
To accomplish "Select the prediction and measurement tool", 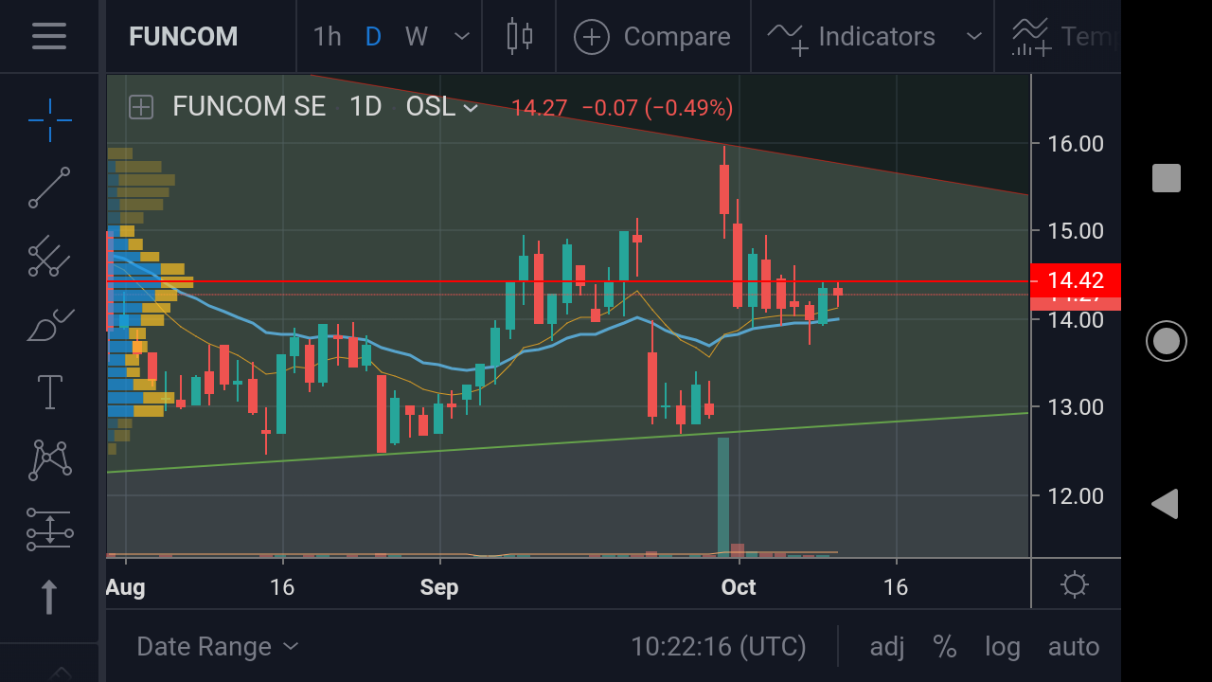I will (x=49, y=529).
